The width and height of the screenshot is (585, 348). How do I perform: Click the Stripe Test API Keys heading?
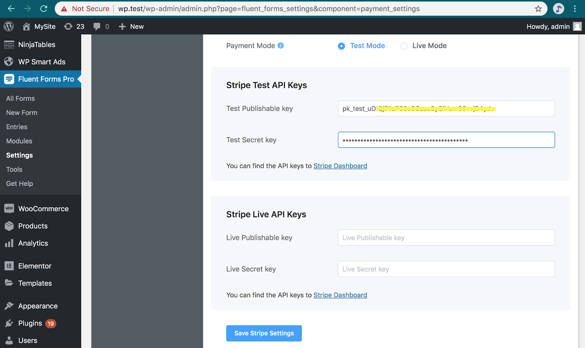pos(267,85)
